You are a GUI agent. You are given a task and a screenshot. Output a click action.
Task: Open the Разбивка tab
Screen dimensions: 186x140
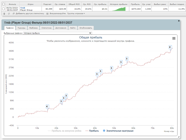[33, 28]
